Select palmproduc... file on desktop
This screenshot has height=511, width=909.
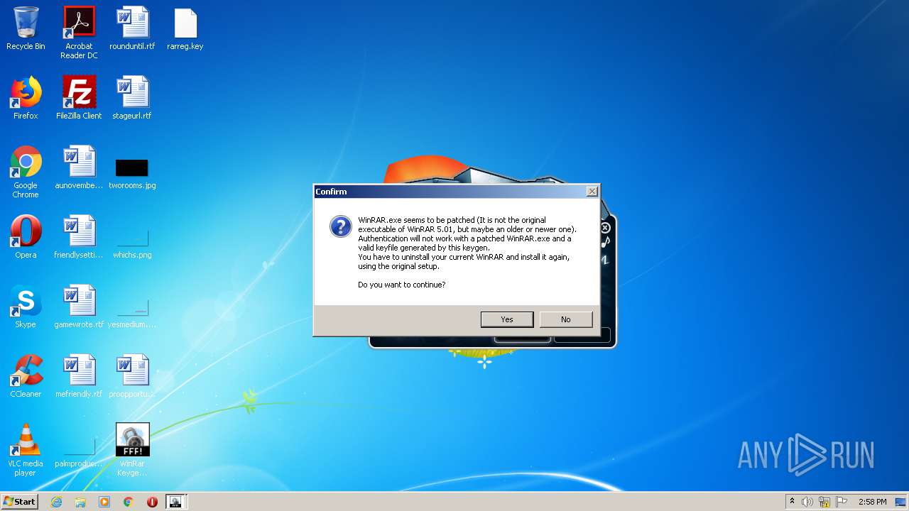(79, 452)
